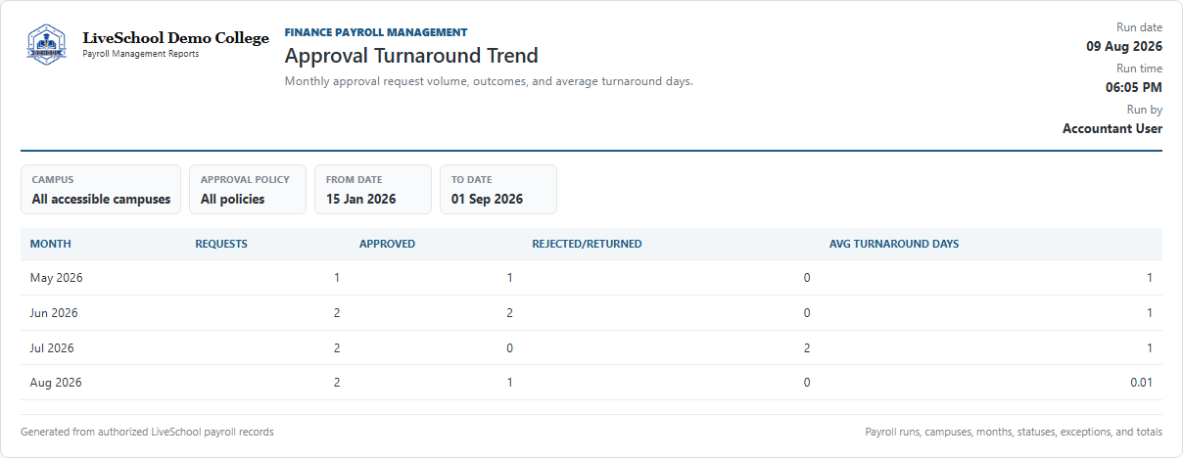Click the requests value in Jun 2026 row
The height and width of the screenshot is (459, 1183).
click(x=337, y=313)
